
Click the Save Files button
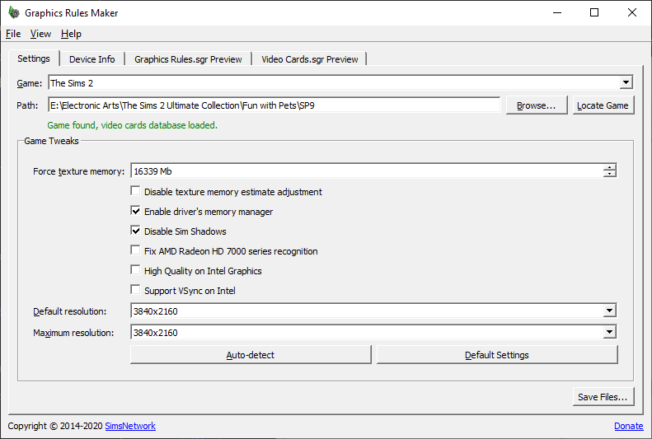click(603, 397)
